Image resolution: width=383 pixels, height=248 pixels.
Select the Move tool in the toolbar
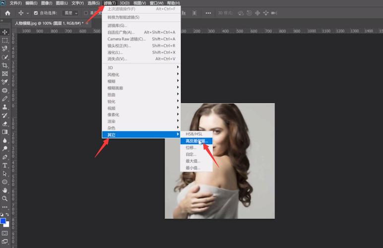click(x=5, y=32)
